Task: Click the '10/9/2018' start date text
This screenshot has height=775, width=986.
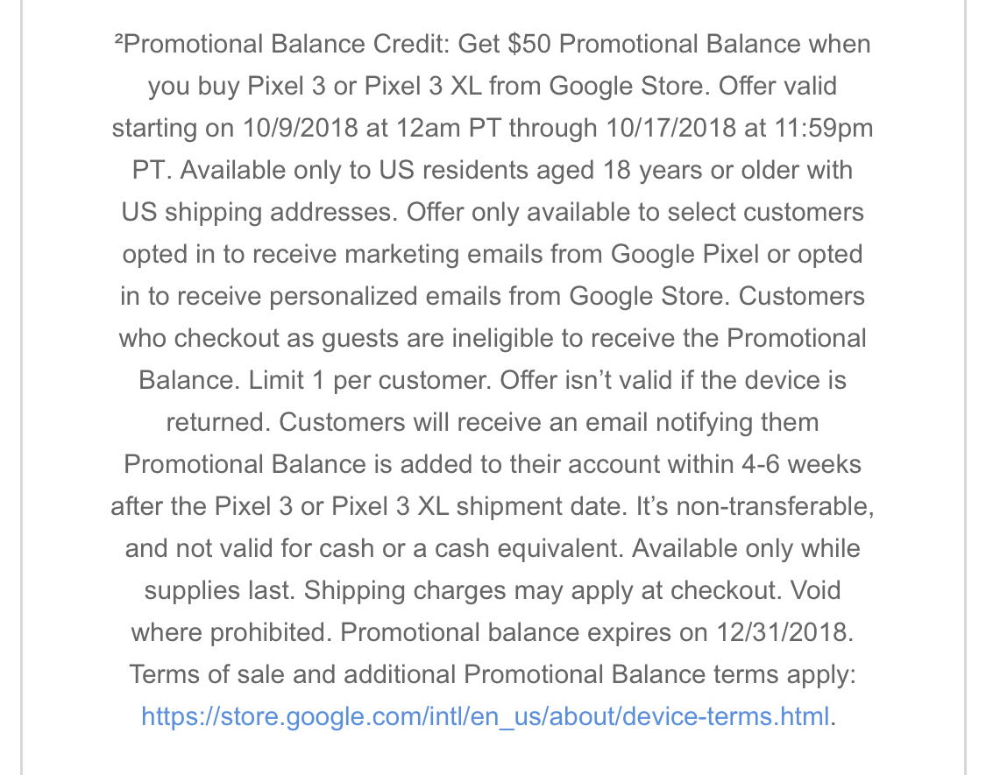Action: click(300, 128)
